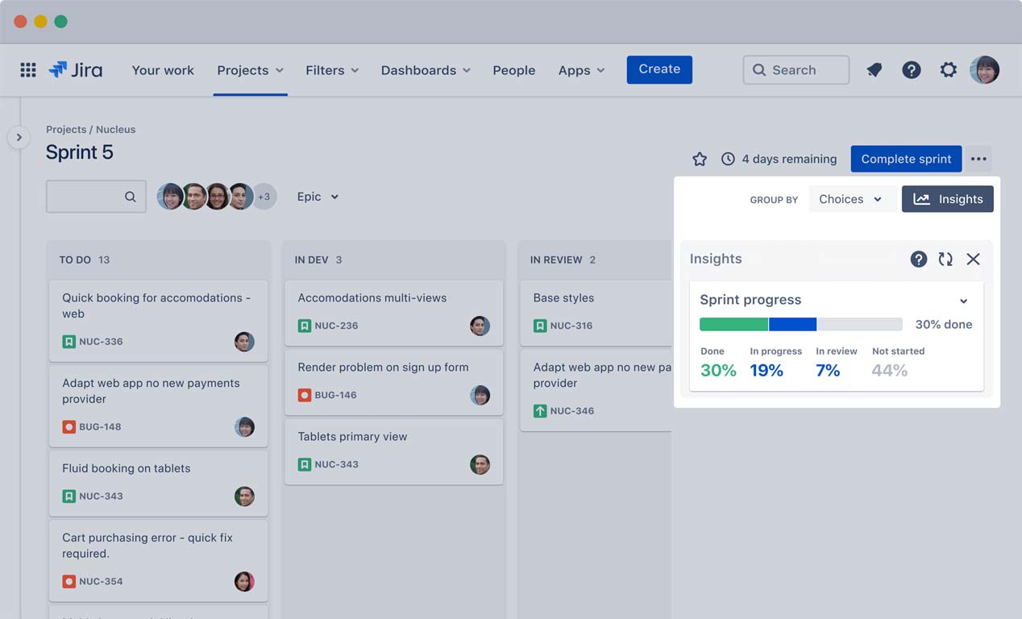
Task: Open help using the question mark icon
Action: [x=911, y=69]
